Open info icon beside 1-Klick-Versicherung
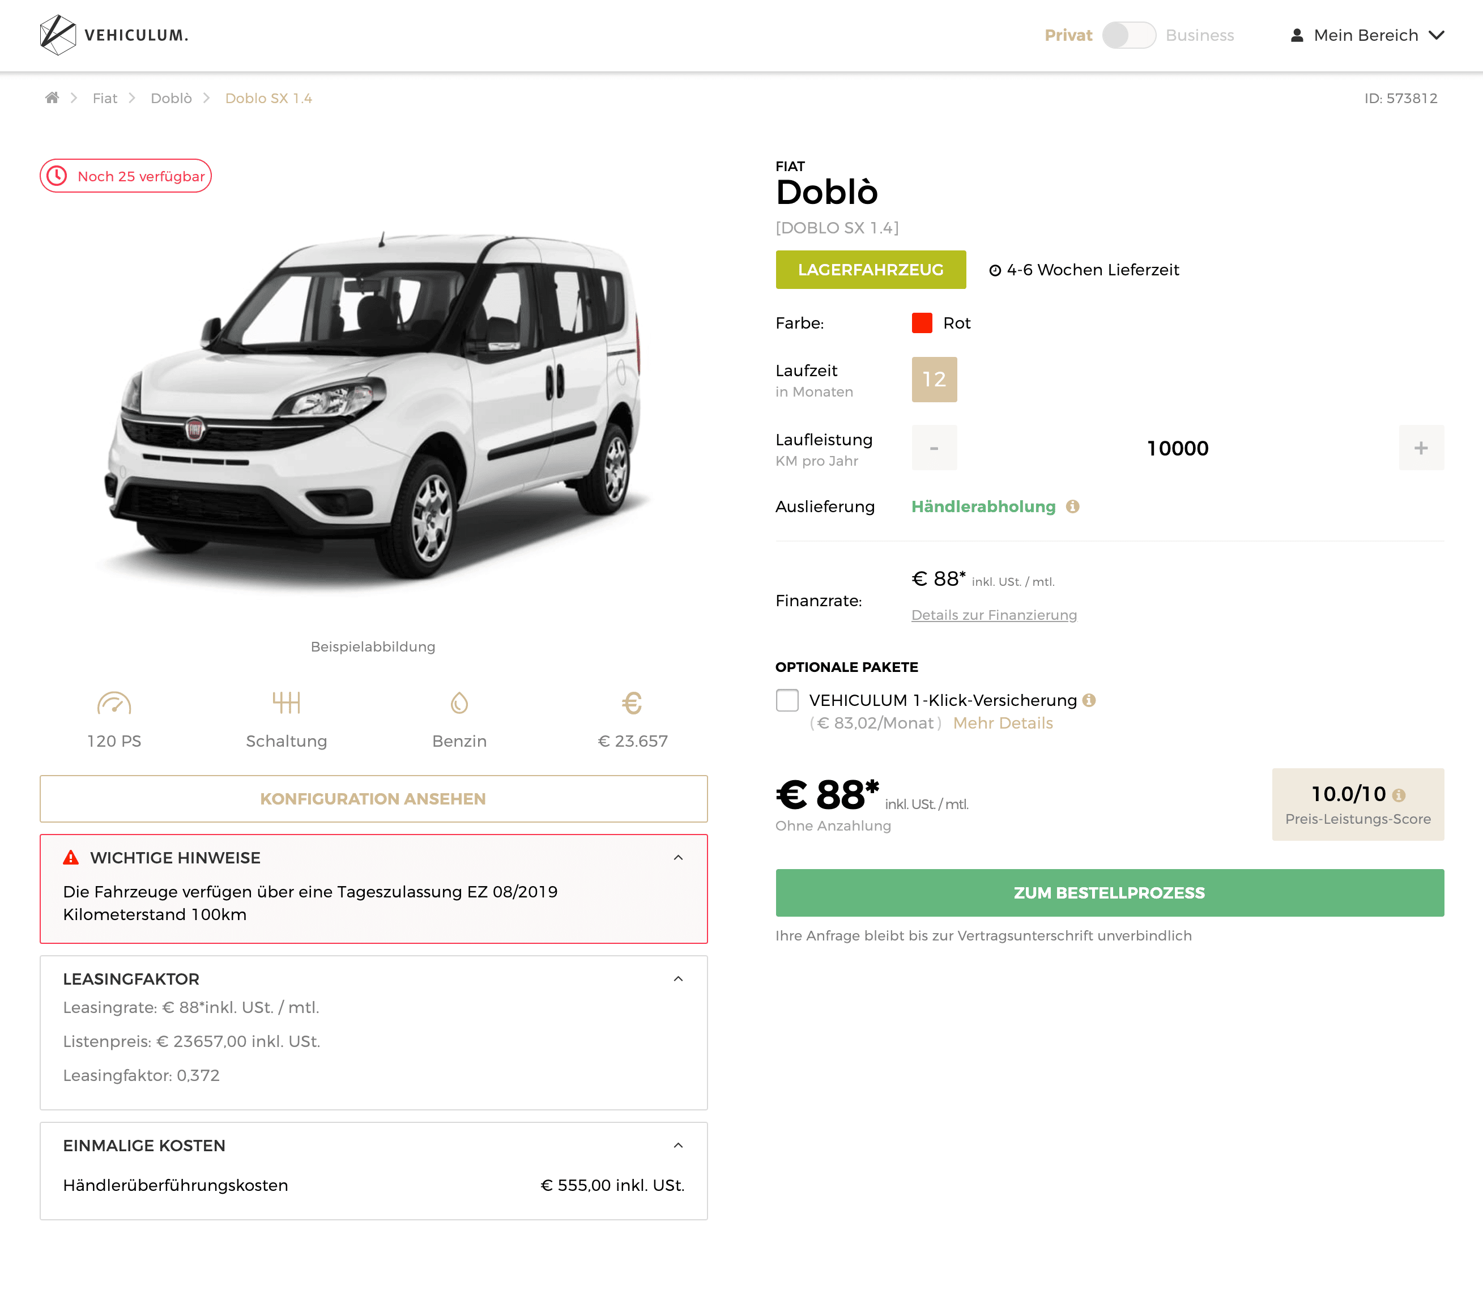 [x=1089, y=700]
